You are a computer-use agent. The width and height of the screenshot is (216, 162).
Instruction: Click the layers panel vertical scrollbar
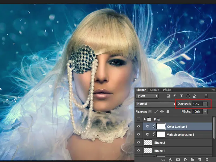(x=214, y=128)
